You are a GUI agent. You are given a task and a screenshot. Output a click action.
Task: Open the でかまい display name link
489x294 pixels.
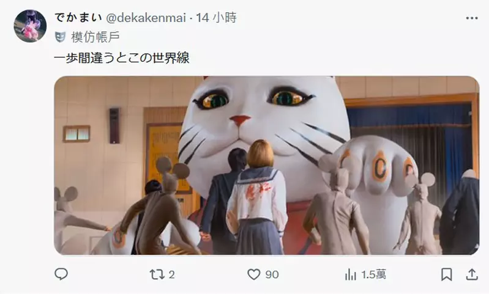(78, 18)
